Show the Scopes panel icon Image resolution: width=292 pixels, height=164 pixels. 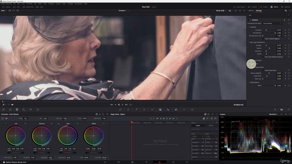[282, 109]
